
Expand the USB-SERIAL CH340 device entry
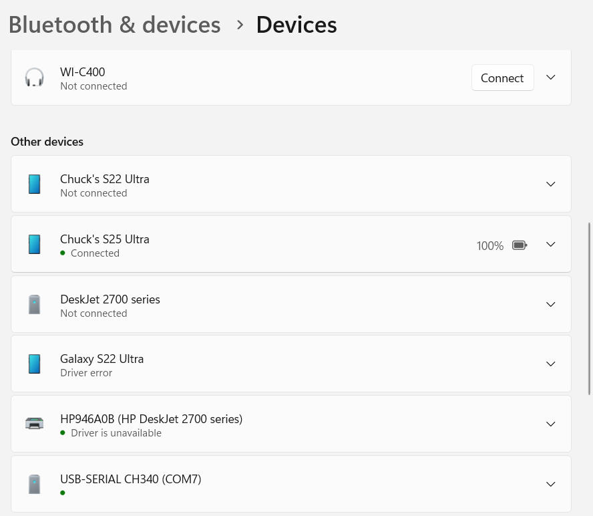tap(550, 483)
